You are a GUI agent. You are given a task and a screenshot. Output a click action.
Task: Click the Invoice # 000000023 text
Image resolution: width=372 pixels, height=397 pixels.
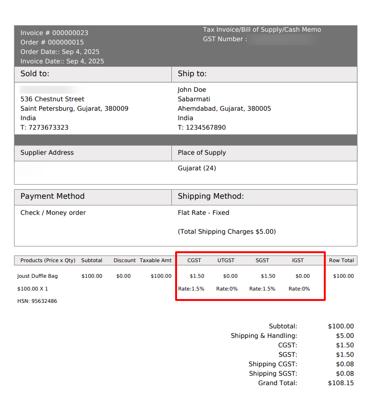54,33
